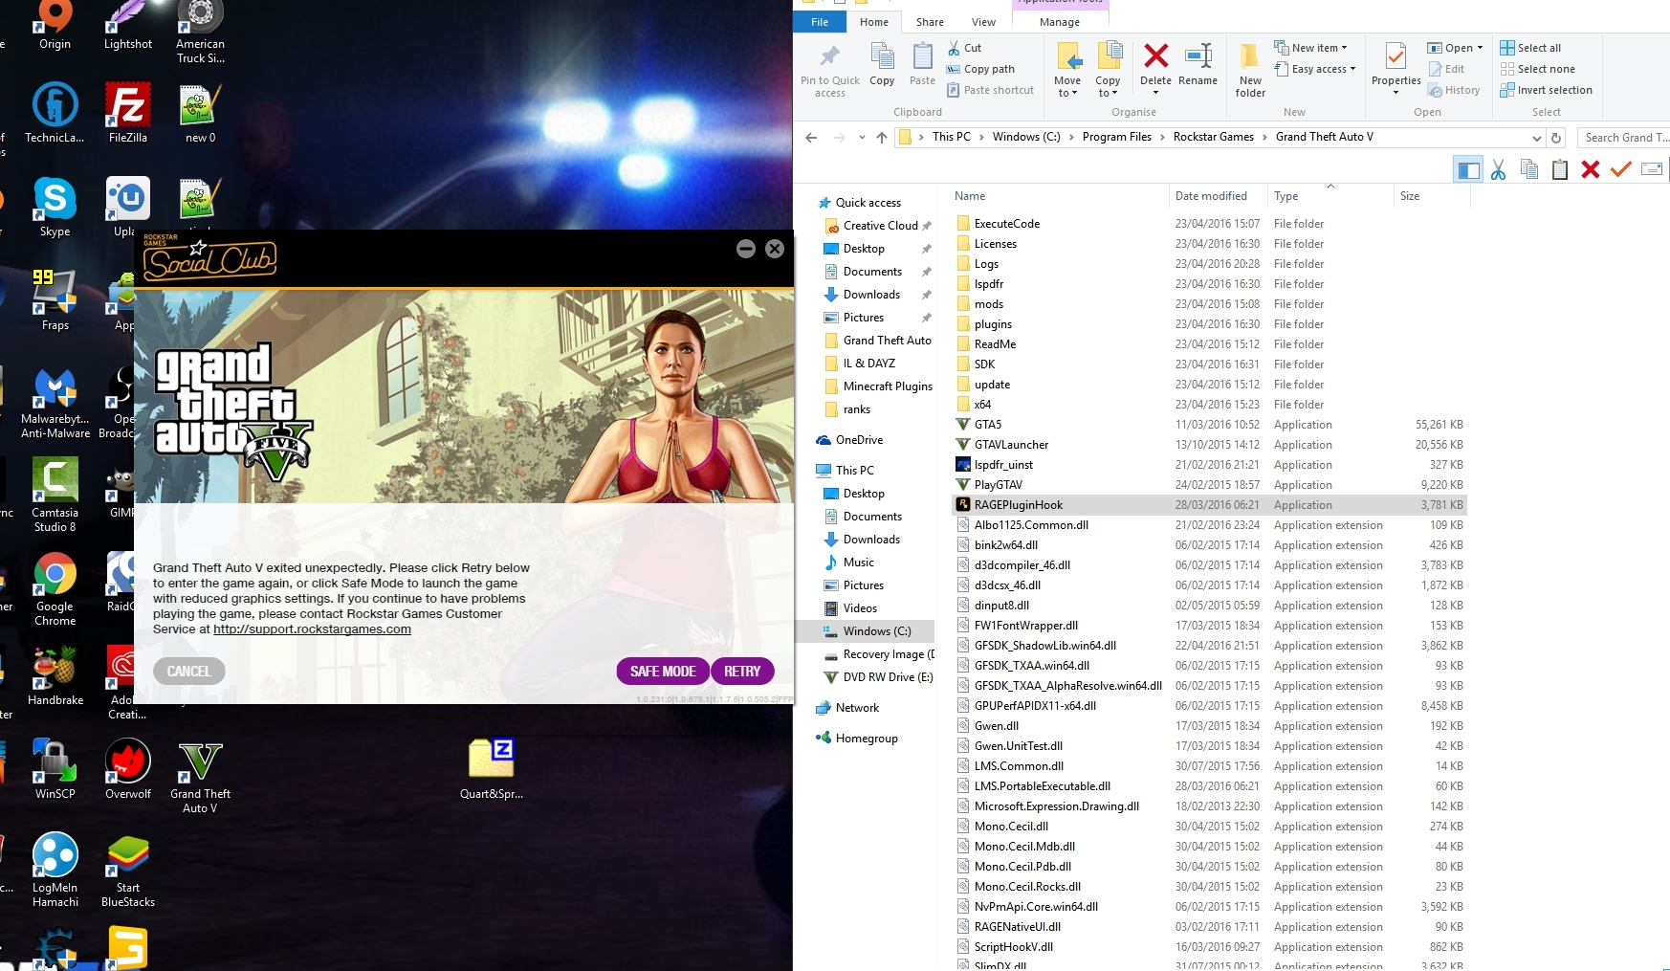
Task: Click the chevron after Rockstar Games in breadcrumb
Action: click(x=1264, y=137)
